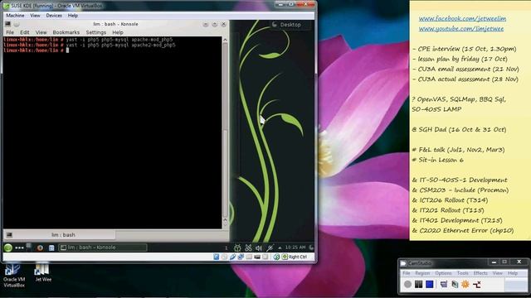
Task: Open CamStudio File menu
Action: 407,273
